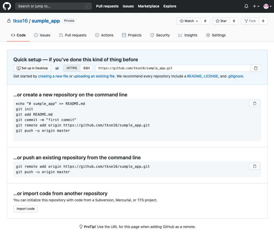Screen dimensions: 274x238
Task: Copy the command line setup commands snippet
Action: click(254, 103)
